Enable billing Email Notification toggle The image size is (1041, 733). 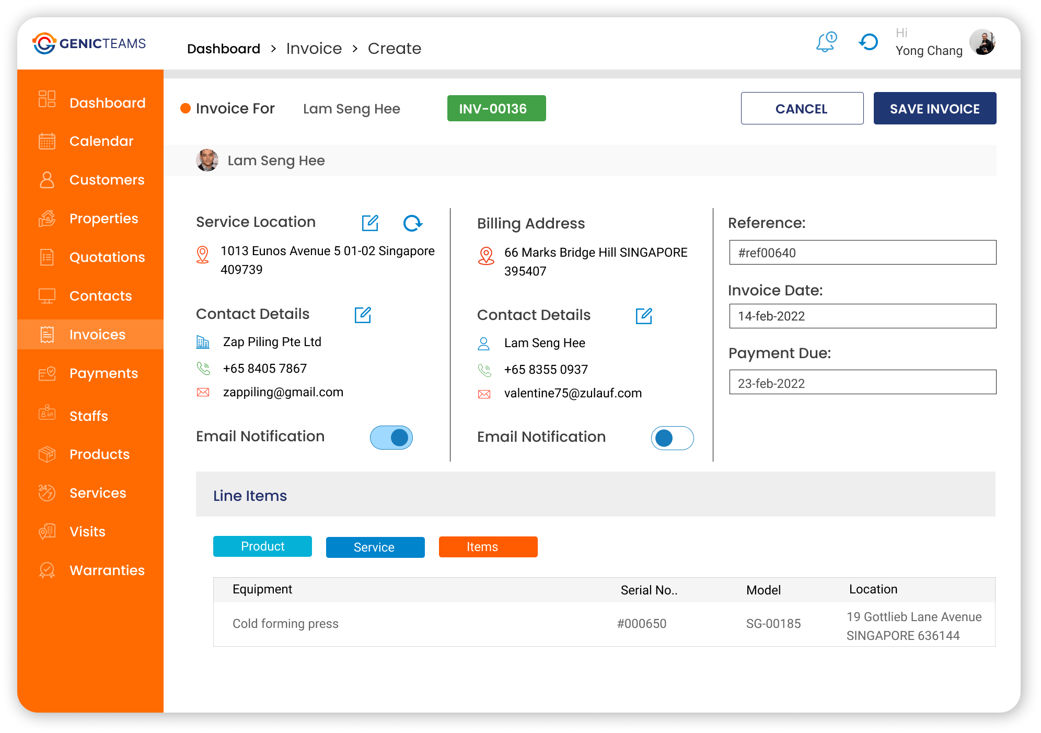point(672,438)
